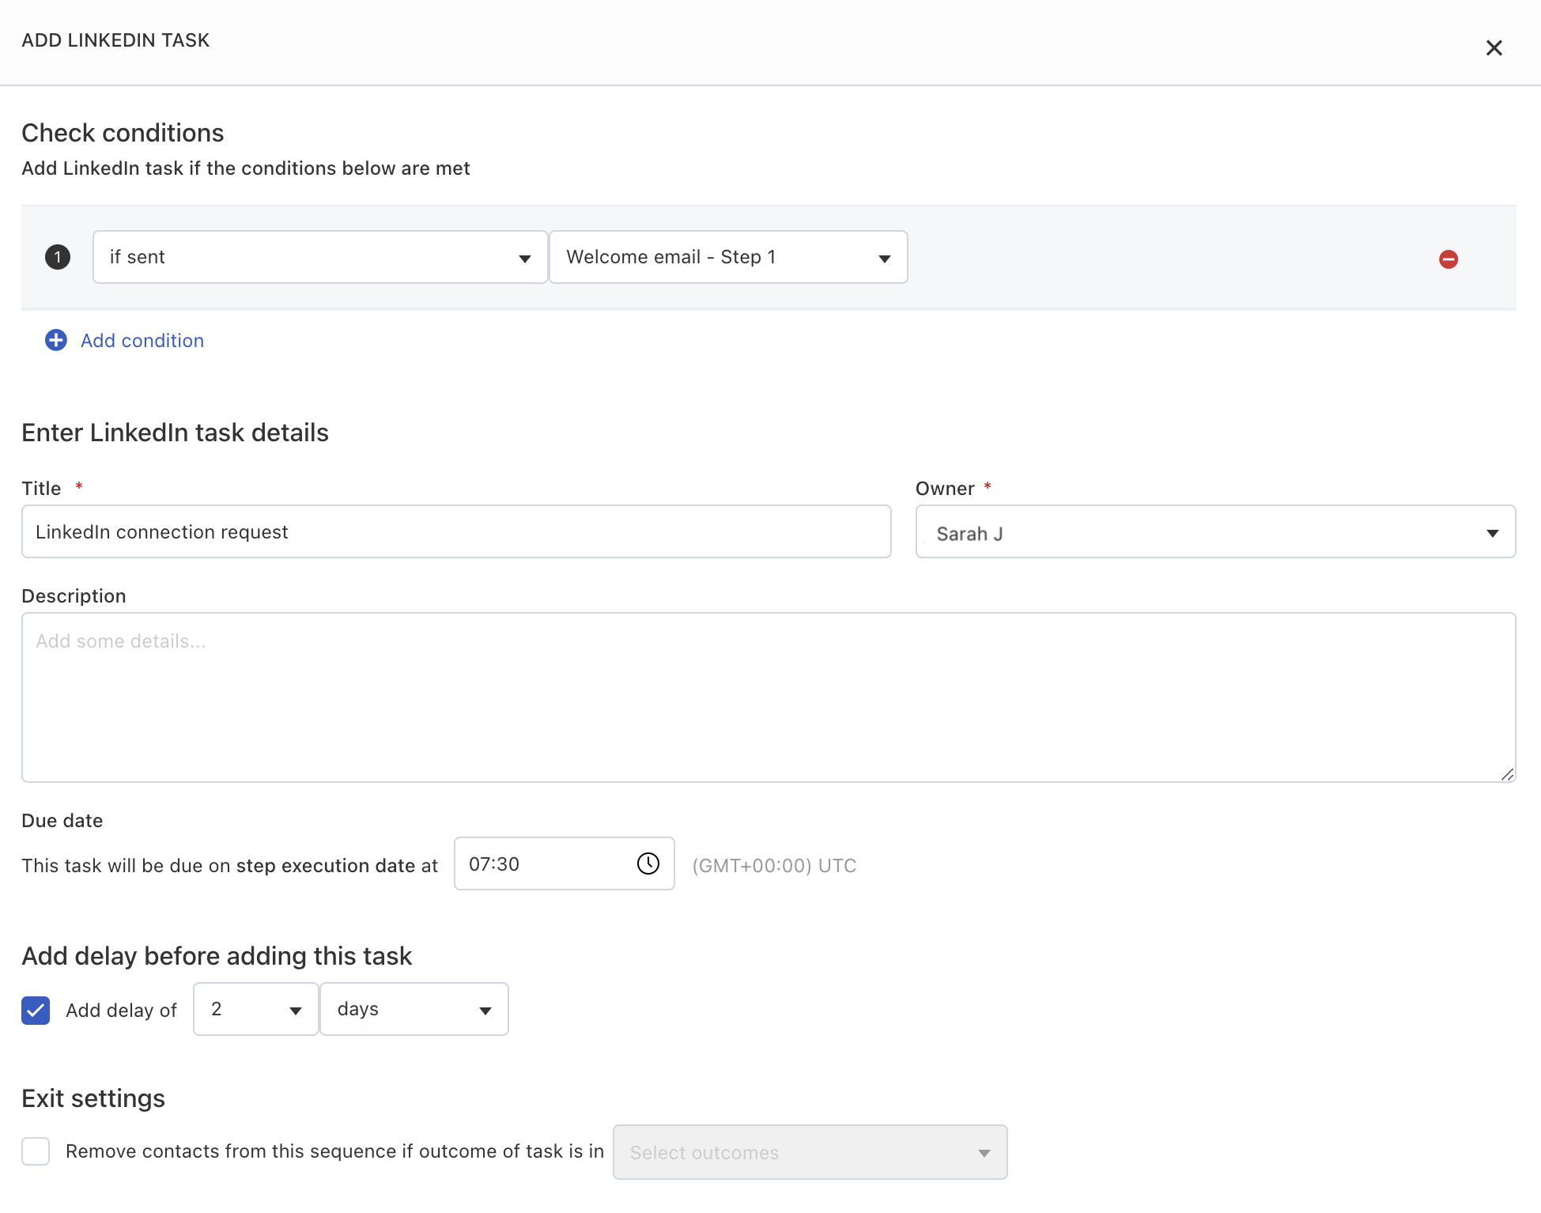
Task: Click the due time field showing 07:30
Action: pos(564,863)
